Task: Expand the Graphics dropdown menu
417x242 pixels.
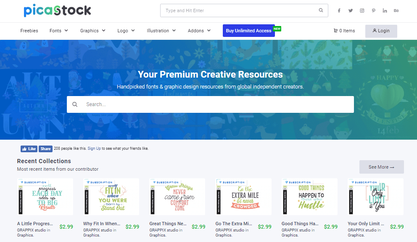Action: (x=92, y=31)
